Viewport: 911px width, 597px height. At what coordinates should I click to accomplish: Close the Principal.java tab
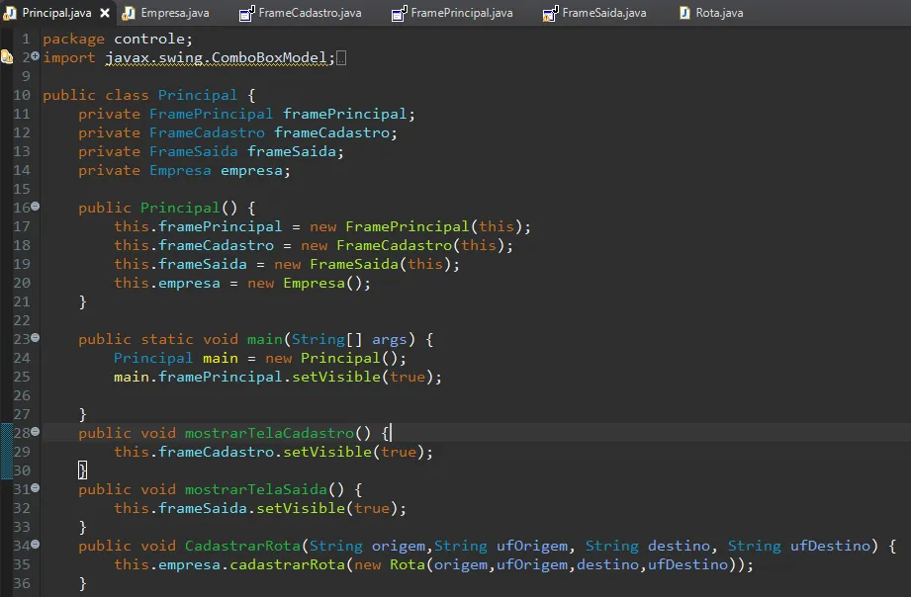[105, 13]
